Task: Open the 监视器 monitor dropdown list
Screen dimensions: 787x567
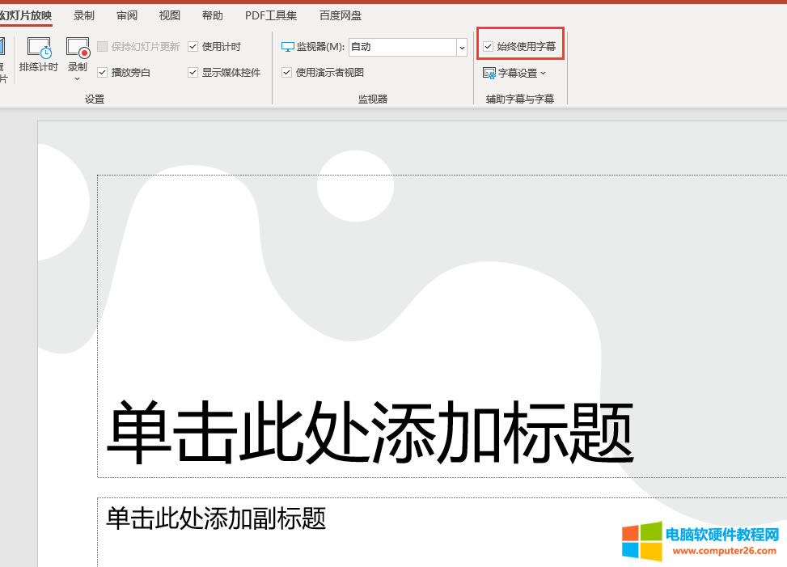Action: [462, 47]
